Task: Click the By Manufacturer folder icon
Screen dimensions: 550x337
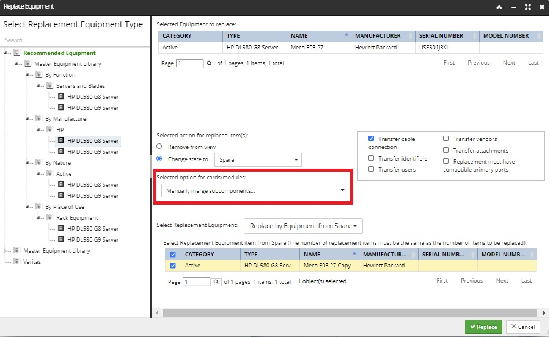Action: [x=39, y=118]
